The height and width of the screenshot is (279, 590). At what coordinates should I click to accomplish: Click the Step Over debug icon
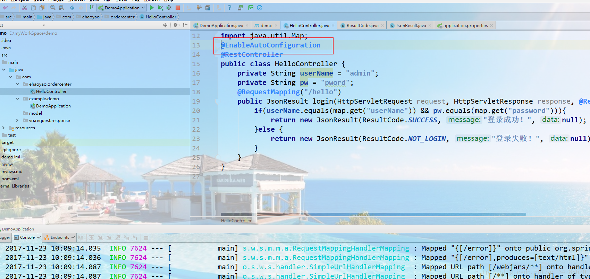(x=91, y=238)
